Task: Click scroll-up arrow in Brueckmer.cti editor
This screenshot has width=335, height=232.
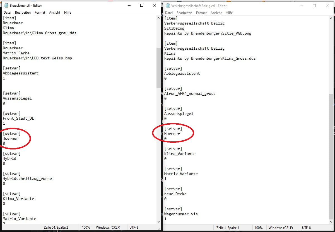Action: (x=159, y=18)
